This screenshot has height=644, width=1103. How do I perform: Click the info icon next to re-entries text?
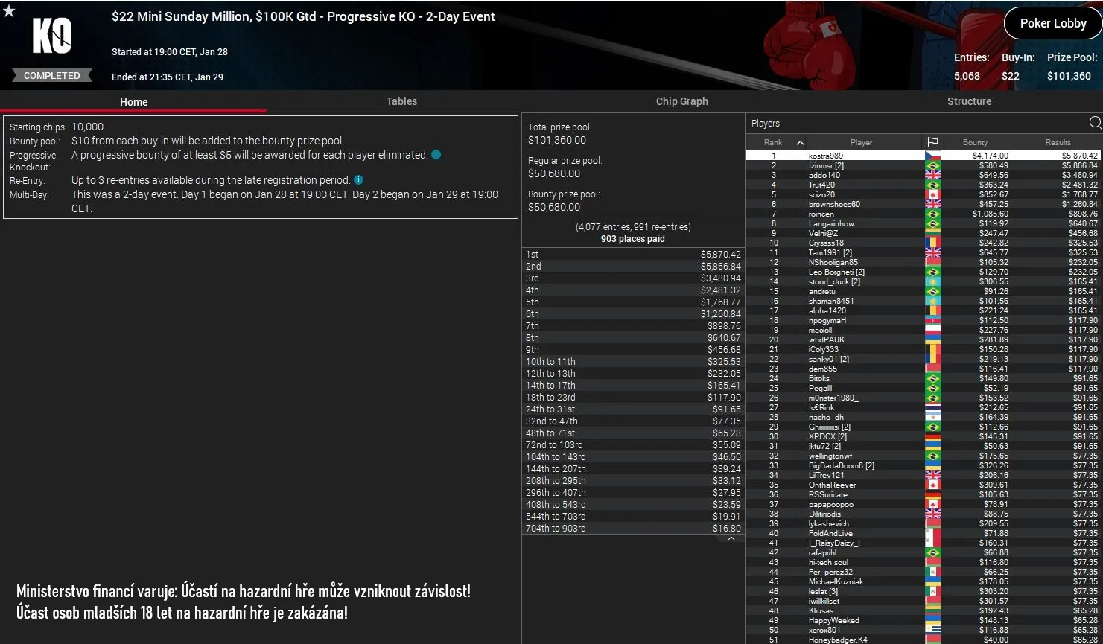[359, 179]
